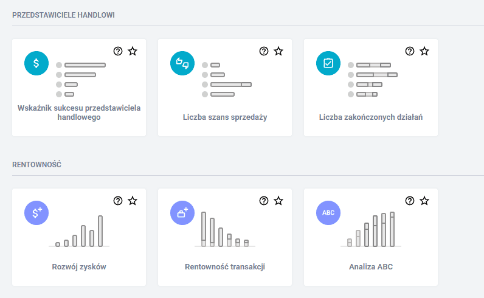The height and width of the screenshot is (298, 484).
Task: Click the clipboard check icon on Liczba zakończonych działań
Action: point(328,63)
